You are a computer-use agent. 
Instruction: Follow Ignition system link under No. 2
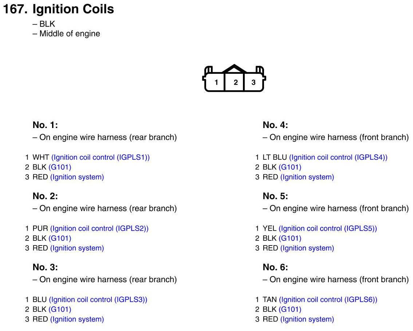click(x=77, y=248)
